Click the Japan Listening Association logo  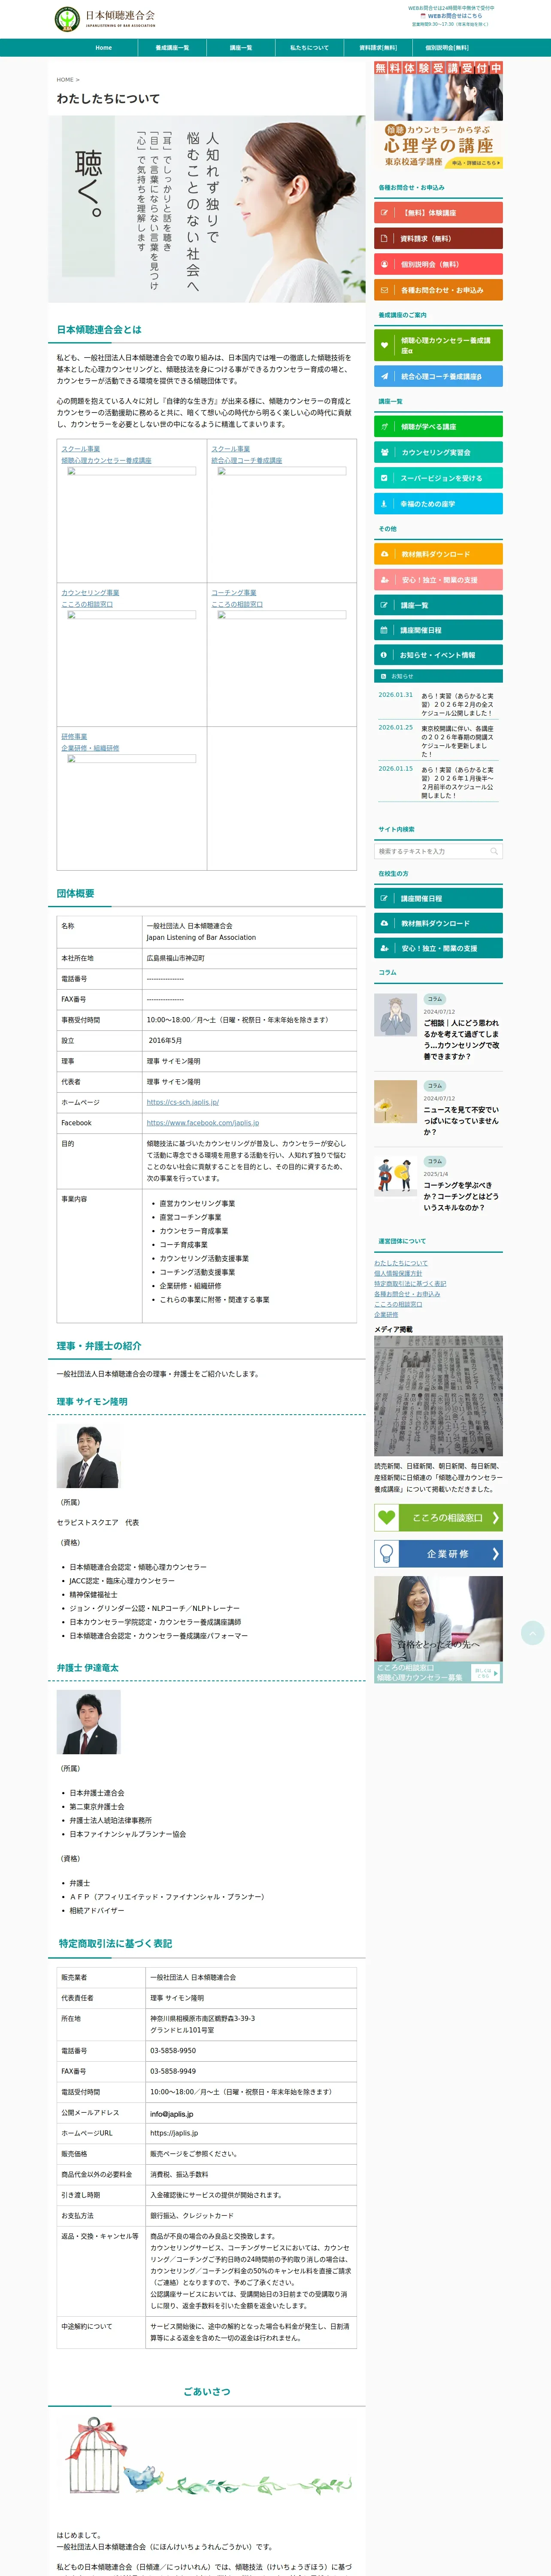(x=105, y=18)
